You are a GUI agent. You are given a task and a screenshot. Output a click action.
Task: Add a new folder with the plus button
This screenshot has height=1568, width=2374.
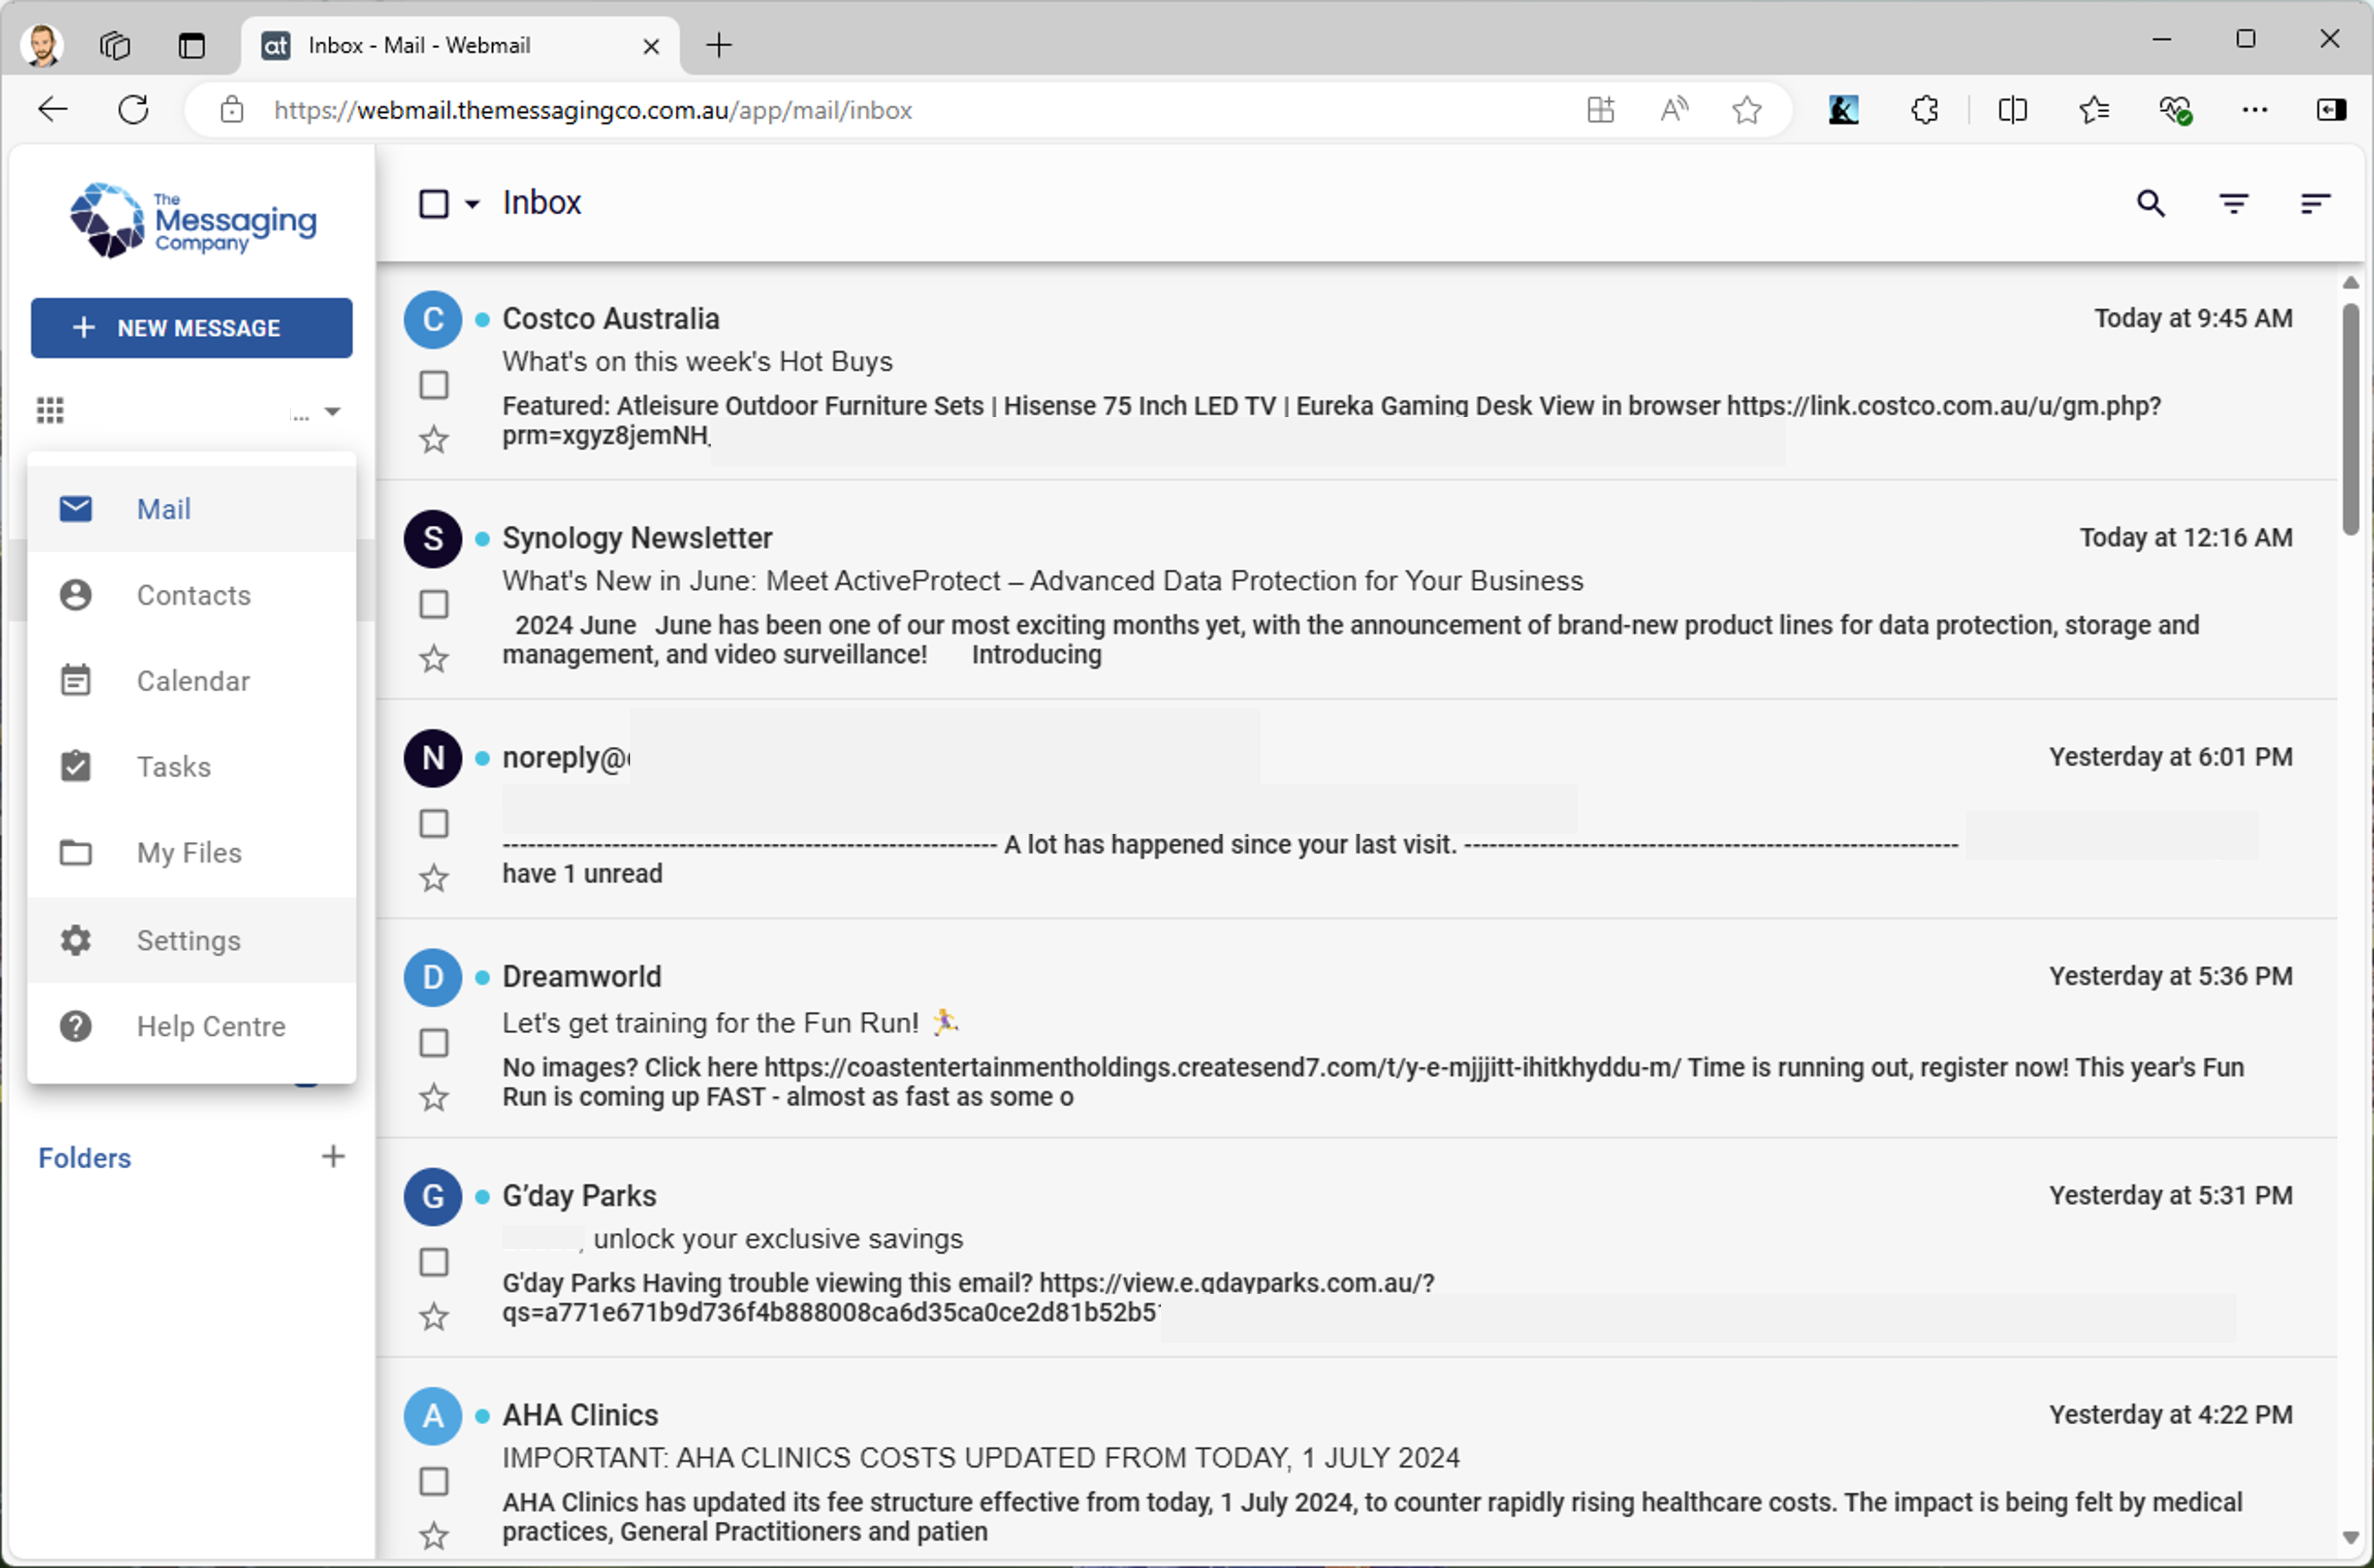(x=333, y=1156)
